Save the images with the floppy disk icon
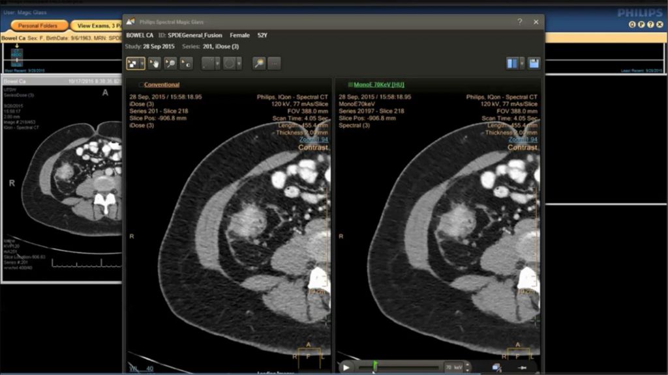Screen dimensions: 668x375 534,64
